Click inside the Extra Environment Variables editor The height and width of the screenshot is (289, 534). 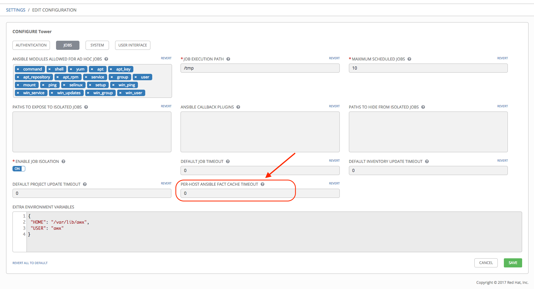coord(267,232)
